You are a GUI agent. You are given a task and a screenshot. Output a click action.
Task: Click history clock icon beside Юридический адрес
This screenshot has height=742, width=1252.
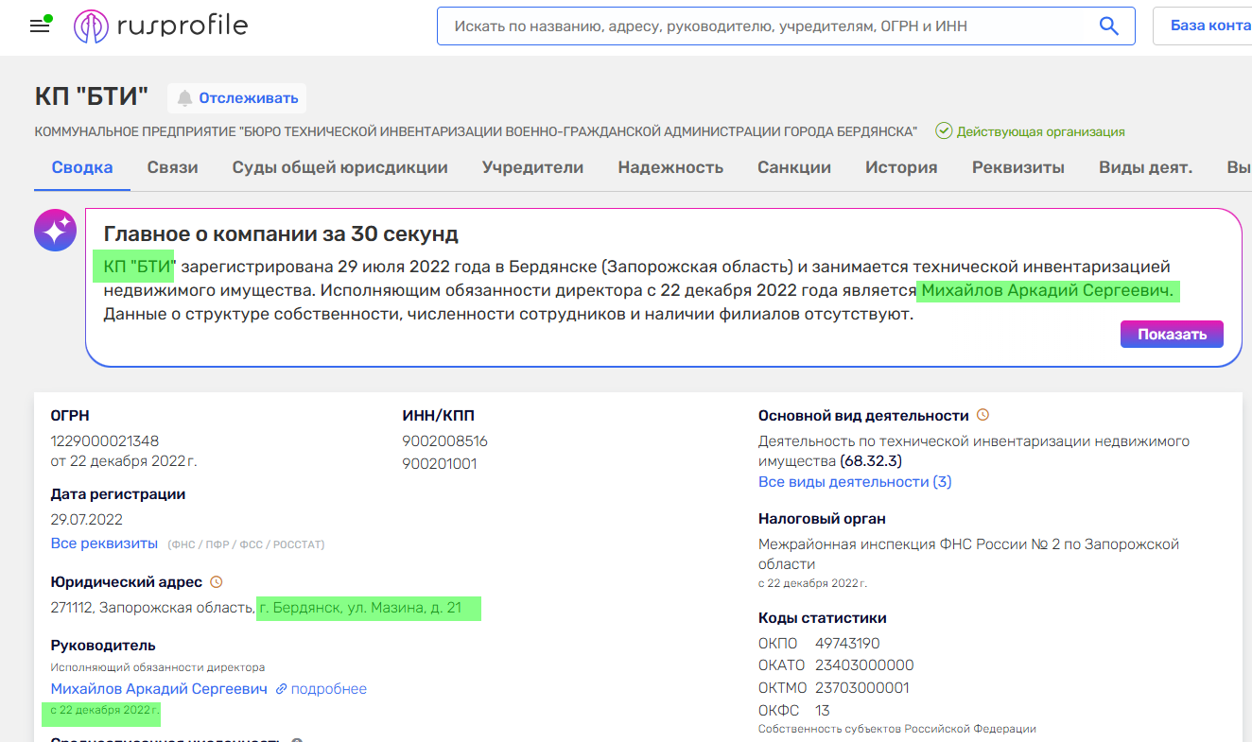[216, 581]
